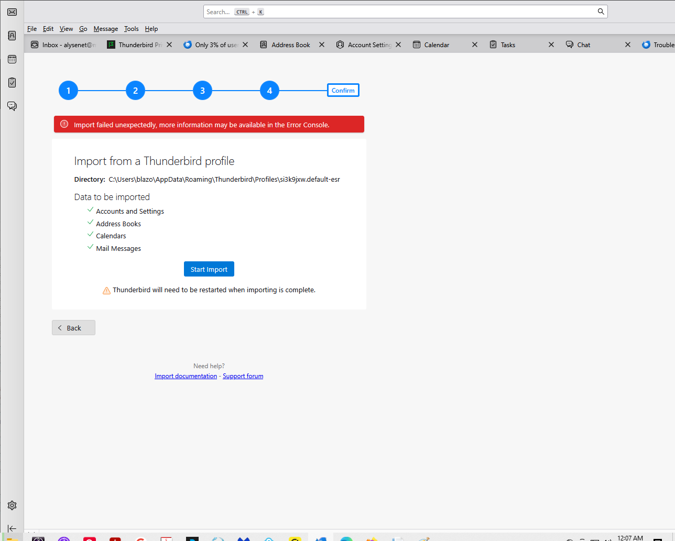
Task: Open the Support forum link
Action: [243, 376]
